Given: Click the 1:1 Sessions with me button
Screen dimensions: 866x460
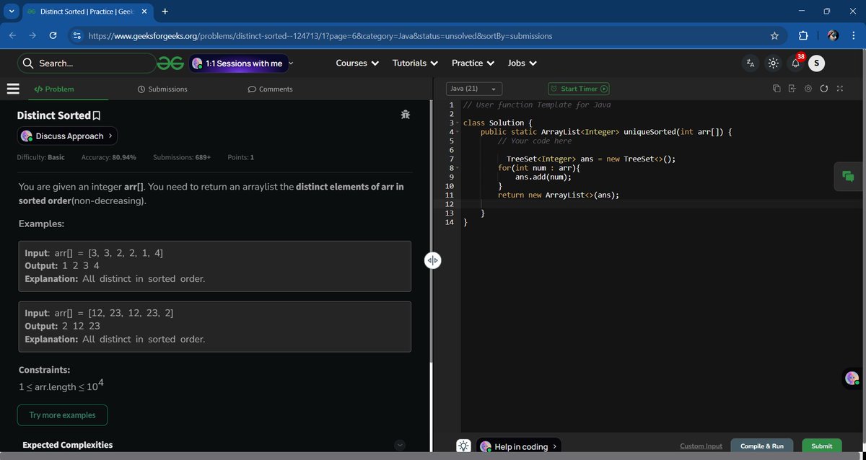Looking at the screenshot, I should click(239, 63).
